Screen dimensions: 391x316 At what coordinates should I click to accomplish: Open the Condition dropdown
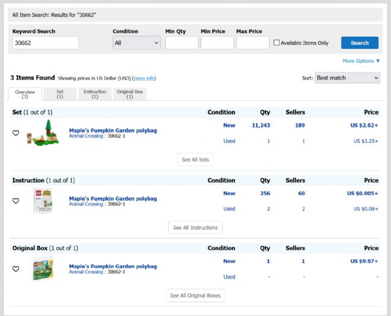(137, 43)
